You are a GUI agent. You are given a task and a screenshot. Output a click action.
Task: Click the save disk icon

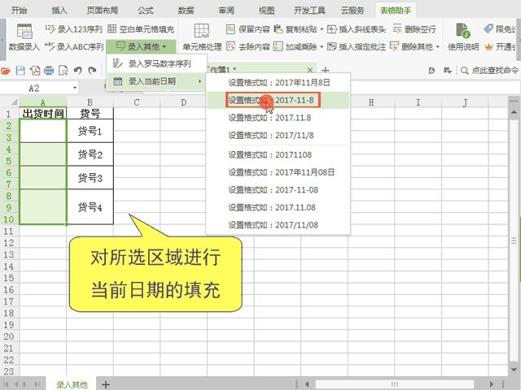20,71
